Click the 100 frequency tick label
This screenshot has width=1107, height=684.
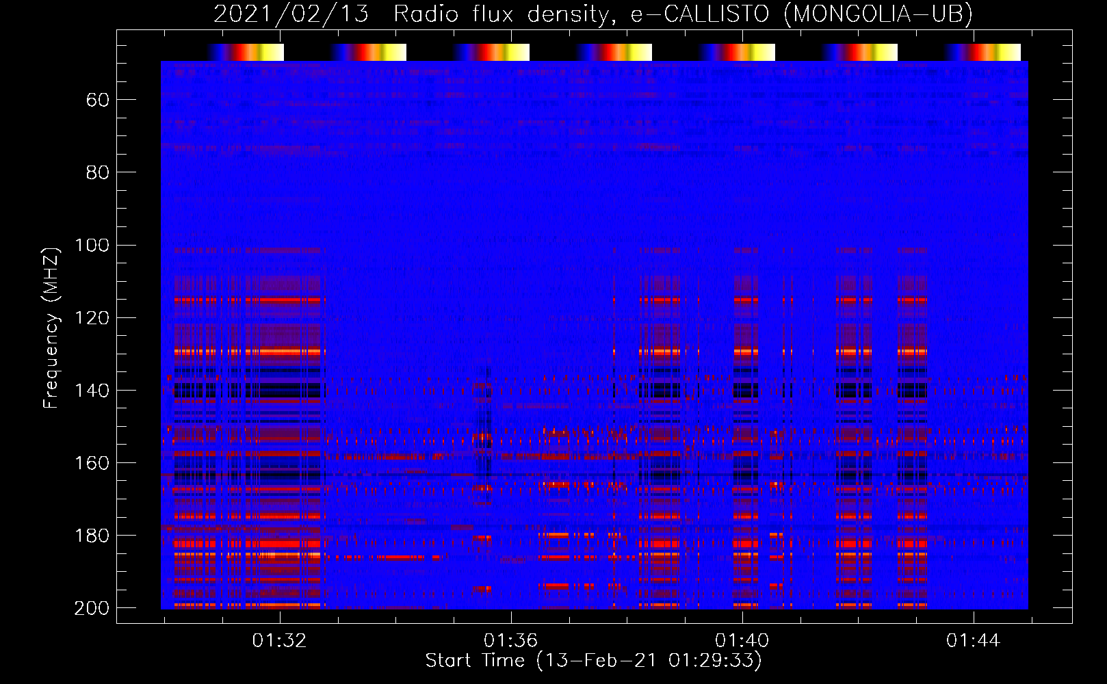point(92,246)
